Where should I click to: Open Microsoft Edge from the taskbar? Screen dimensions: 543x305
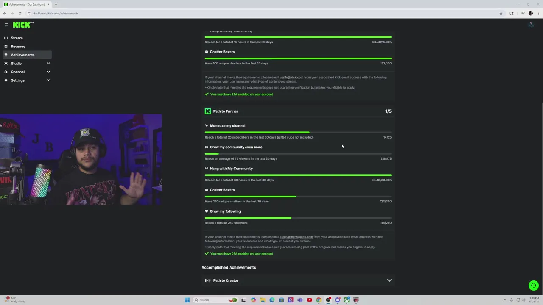(x=272, y=300)
